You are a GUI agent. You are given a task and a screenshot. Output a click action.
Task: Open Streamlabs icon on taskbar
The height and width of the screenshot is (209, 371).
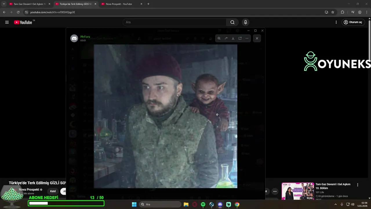coord(228,204)
